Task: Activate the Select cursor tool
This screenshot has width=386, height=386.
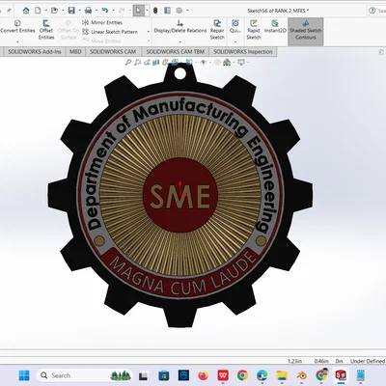Action: (138, 11)
